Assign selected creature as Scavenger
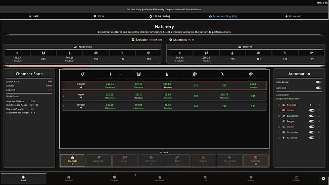 (x=99, y=161)
